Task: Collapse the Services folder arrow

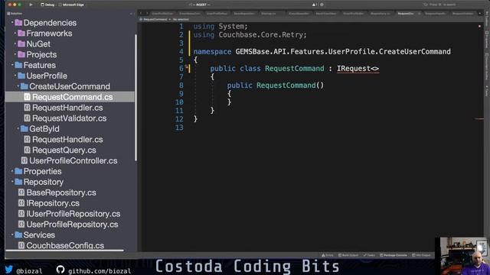Action: coord(12,235)
